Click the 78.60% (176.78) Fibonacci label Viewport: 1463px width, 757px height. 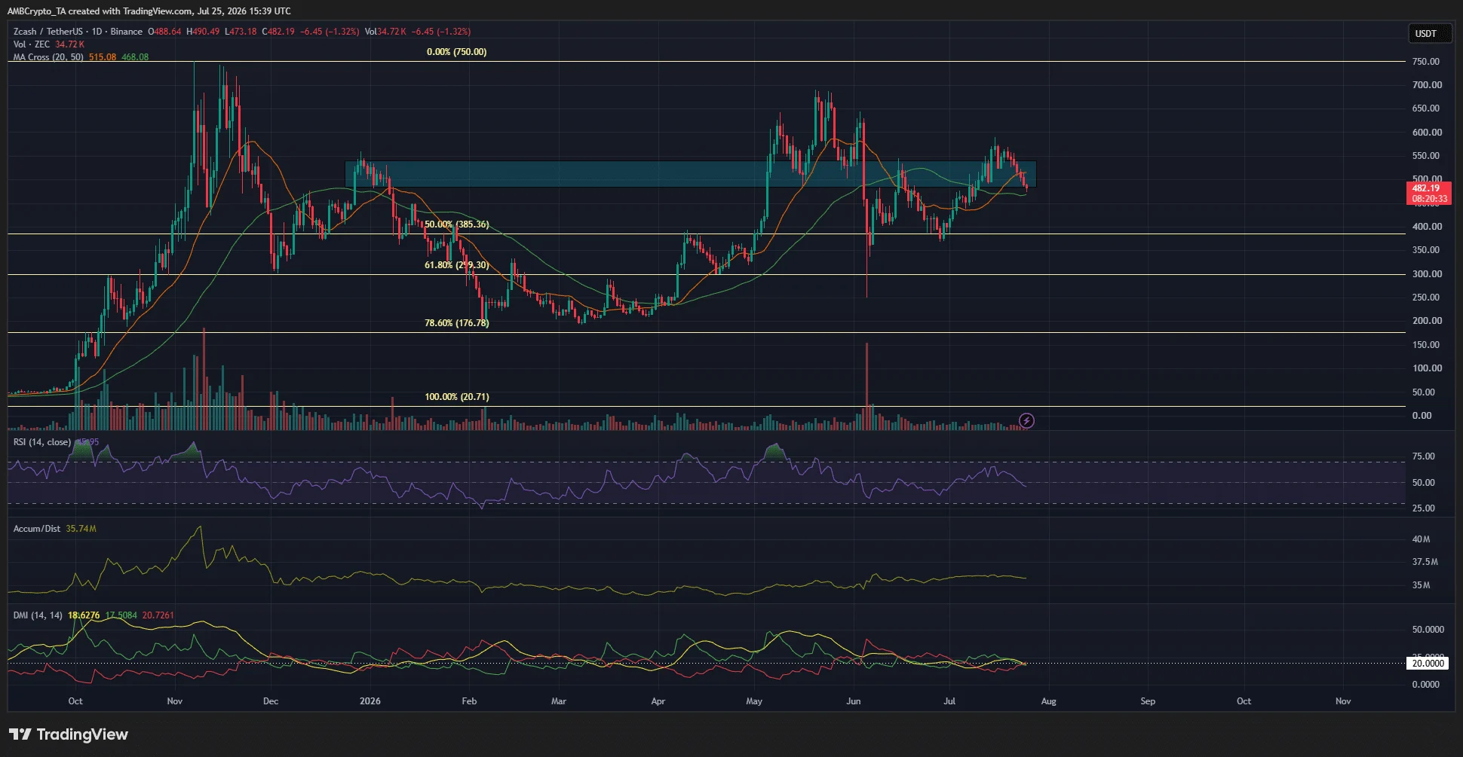coord(456,323)
